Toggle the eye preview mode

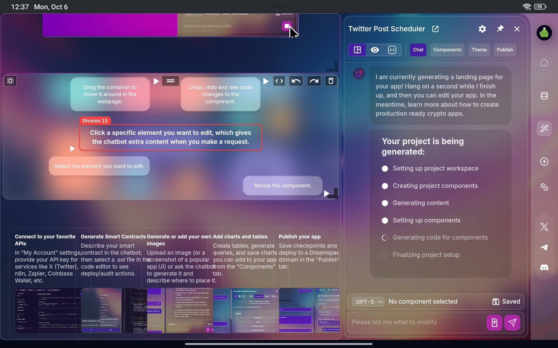click(x=375, y=50)
